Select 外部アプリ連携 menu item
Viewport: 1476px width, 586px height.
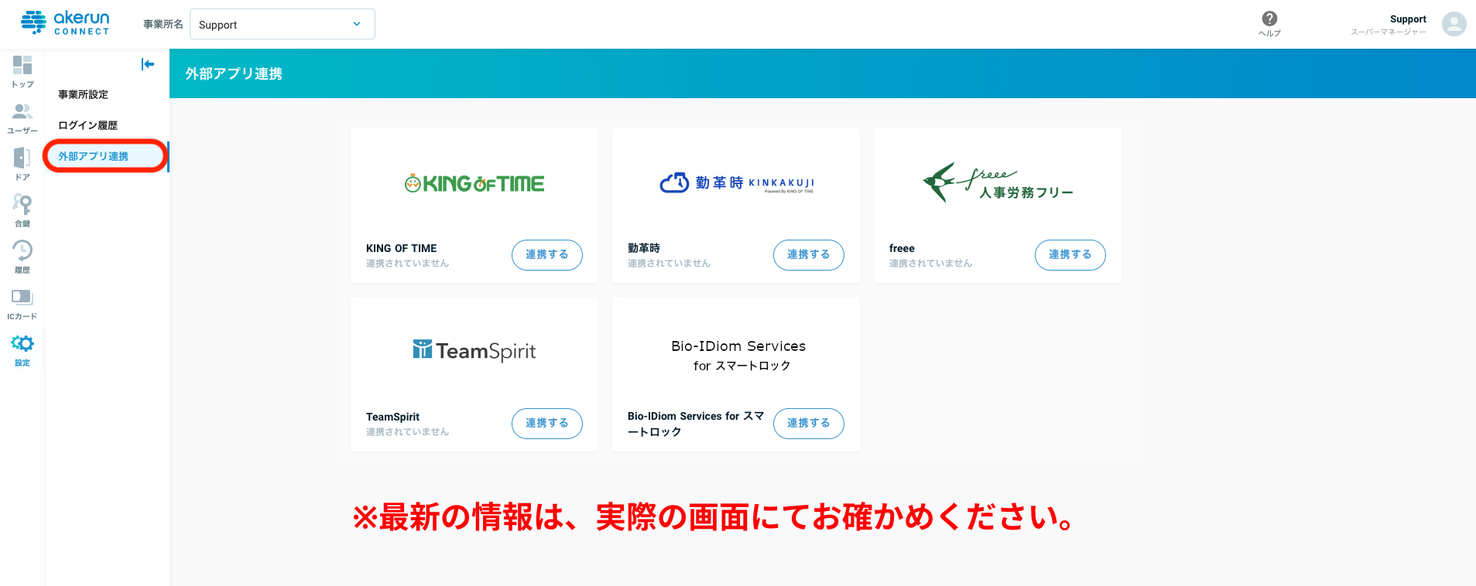coord(94,156)
